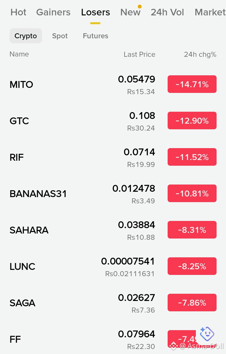Select the Futures filter chip

[x=95, y=36]
